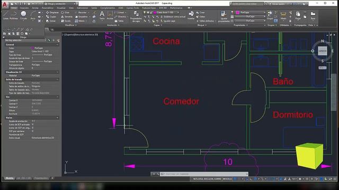The height and width of the screenshot is (190, 339).
Task: Collapse the General section in properties
Action: point(57,44)
